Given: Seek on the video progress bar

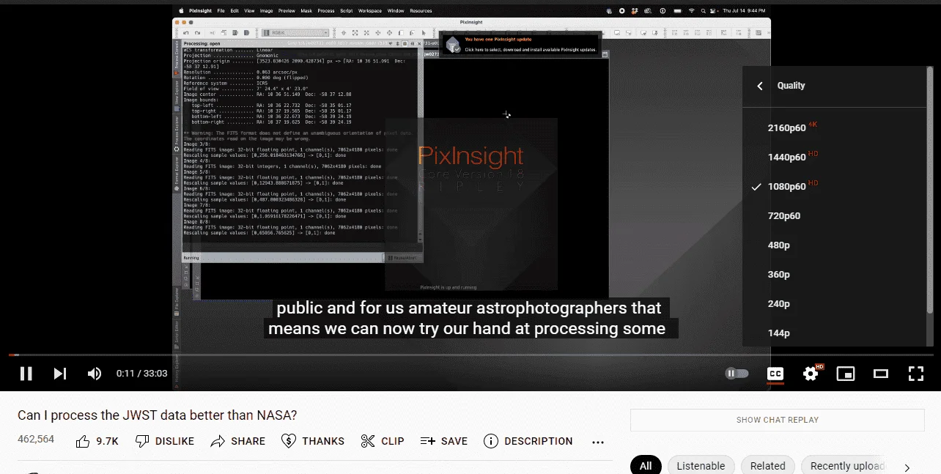Looking at the screenshot, I should (471, 355).
